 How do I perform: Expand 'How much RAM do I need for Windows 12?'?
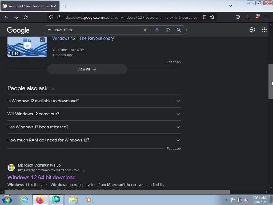94,140
